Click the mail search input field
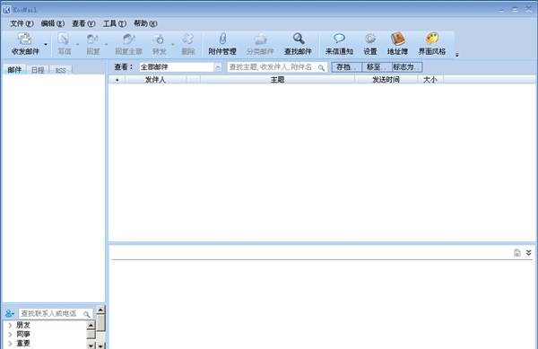The image size is (538, 349). click(x=277, y=67)
